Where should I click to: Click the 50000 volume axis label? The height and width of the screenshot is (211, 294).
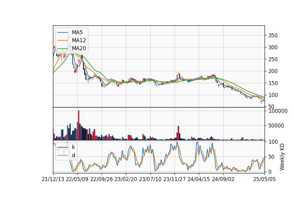[x=276, y=126]
